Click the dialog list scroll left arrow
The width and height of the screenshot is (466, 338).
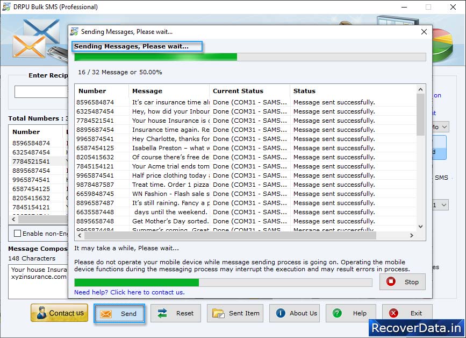tap(80, 235)
